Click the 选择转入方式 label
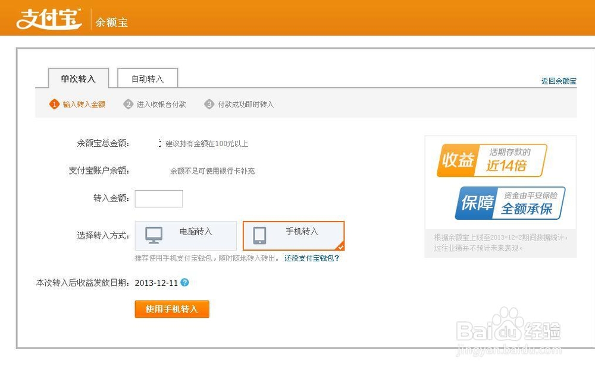This screenshot has height=370, width=595. coord(103,236)
